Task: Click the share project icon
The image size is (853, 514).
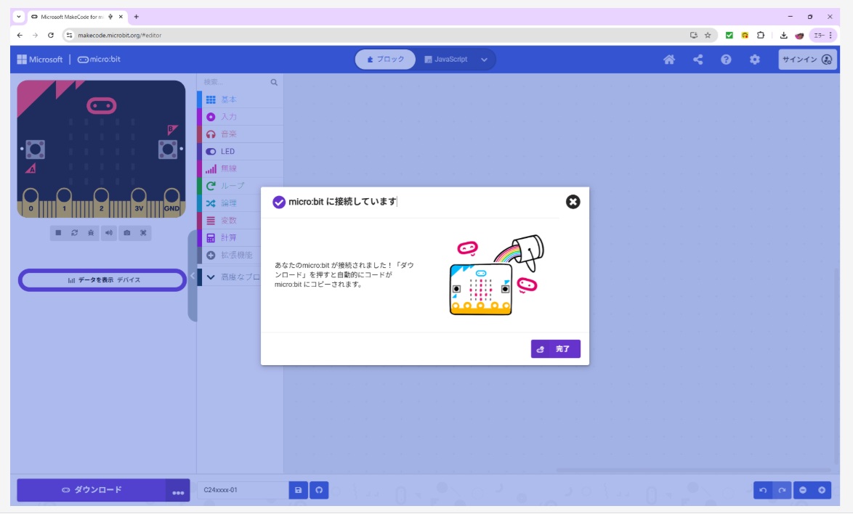Action: coord(698,60)
